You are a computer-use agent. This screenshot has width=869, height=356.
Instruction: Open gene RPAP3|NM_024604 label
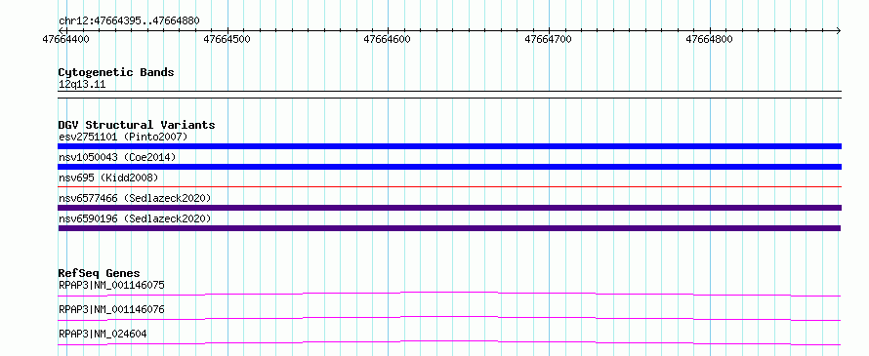[103, 334]
